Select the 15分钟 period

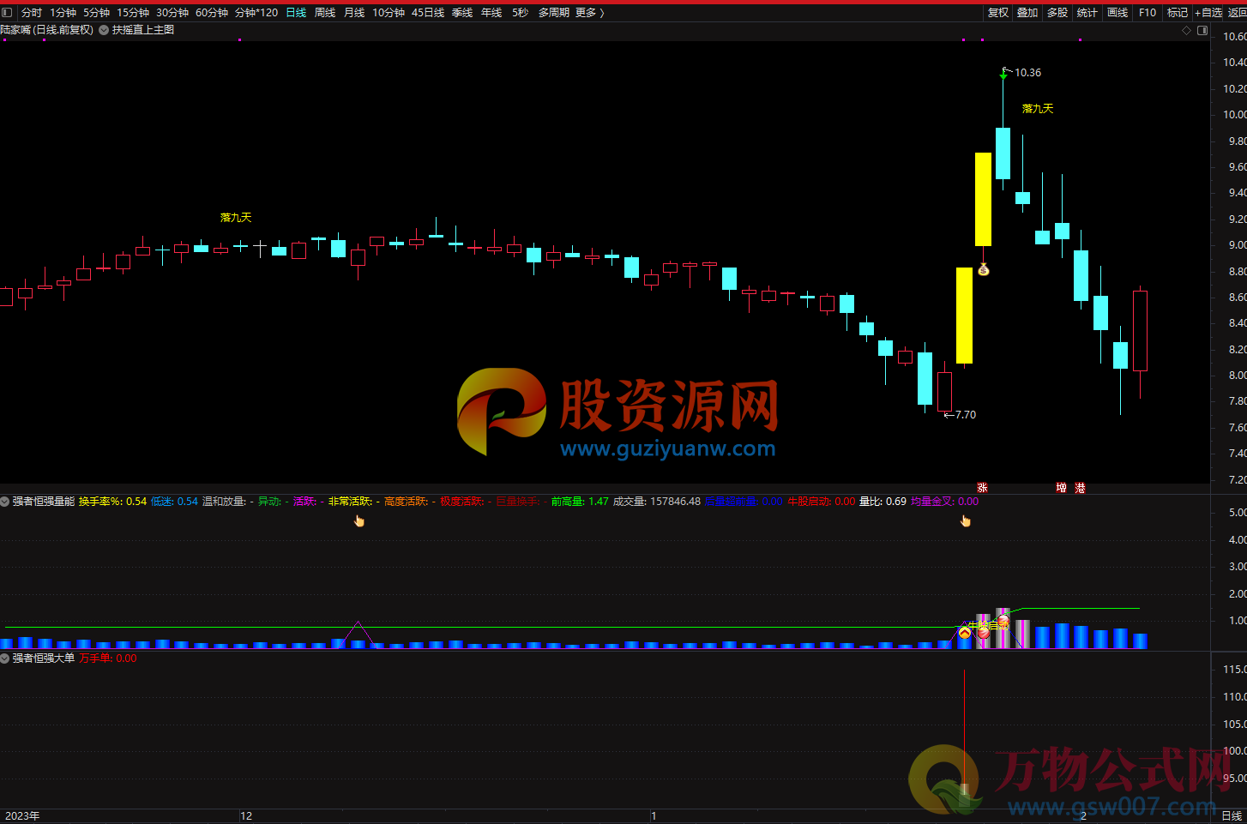(133, 12)
